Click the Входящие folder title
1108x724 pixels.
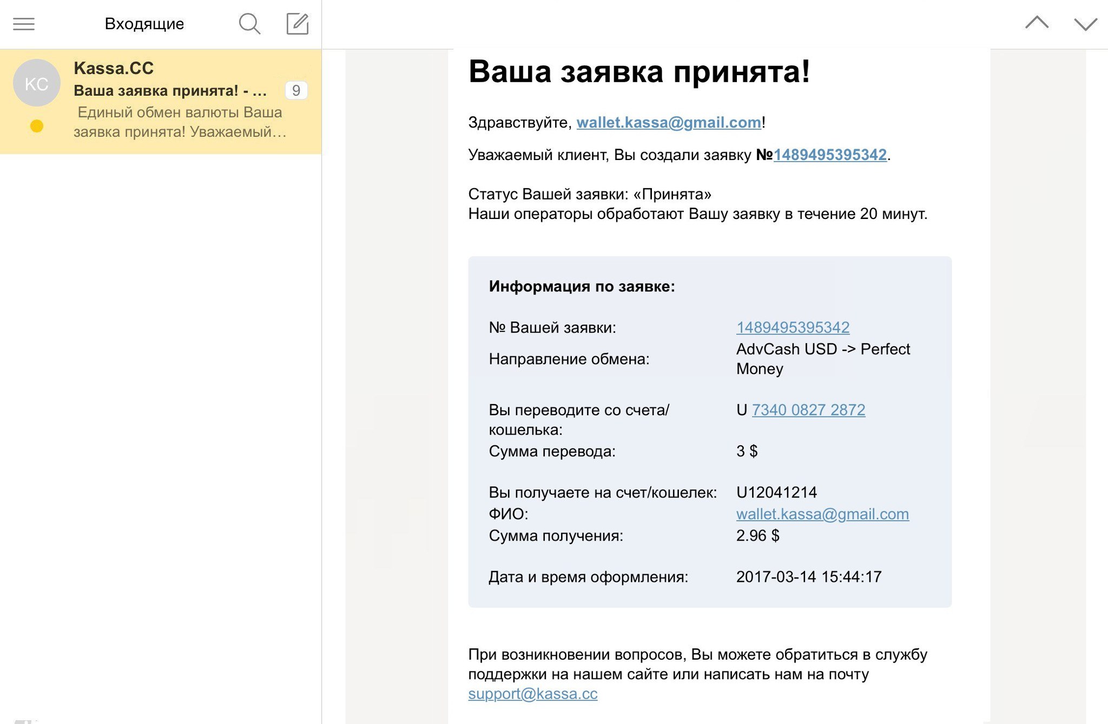tap(144, 24)
